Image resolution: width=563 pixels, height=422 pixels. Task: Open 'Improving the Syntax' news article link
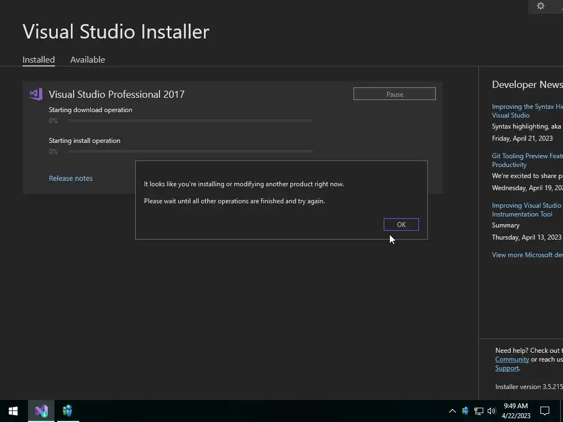[527, 111]
